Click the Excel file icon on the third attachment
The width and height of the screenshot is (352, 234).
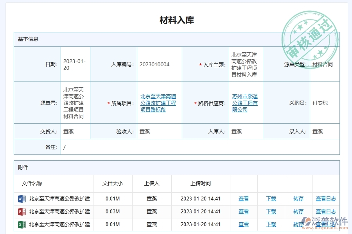coord(23,225)
